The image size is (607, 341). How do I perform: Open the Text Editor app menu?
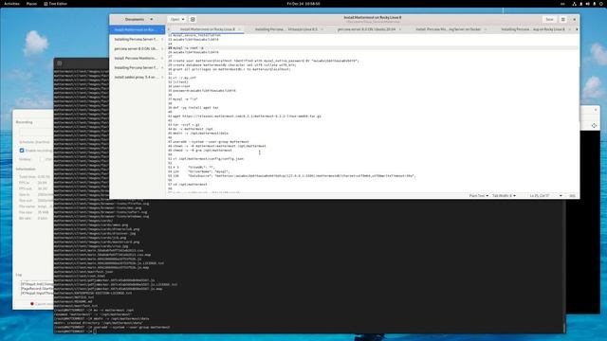point(55,4)
